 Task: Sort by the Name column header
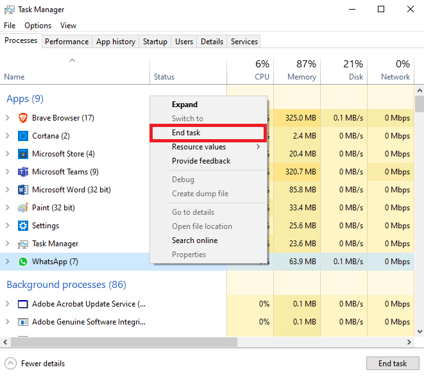coord(74,71)
